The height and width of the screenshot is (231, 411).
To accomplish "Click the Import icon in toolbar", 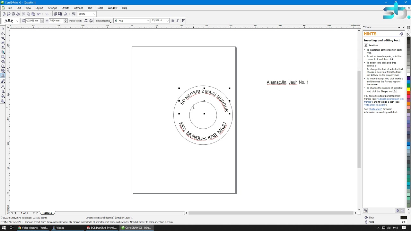I will pyautogui.click(x=55, y=14).
